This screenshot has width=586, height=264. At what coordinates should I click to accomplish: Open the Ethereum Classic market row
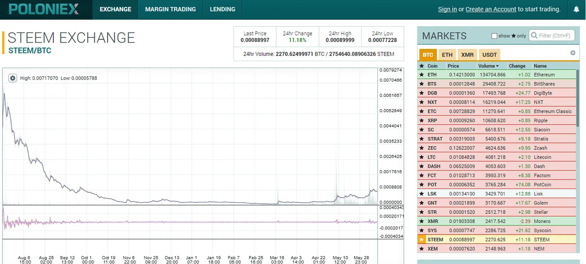pyautogui.click(x=497, y=111)
